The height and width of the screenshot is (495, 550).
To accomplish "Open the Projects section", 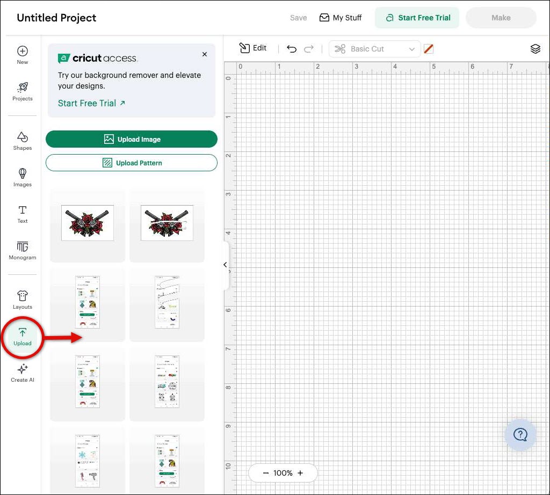I will point(22,91).
